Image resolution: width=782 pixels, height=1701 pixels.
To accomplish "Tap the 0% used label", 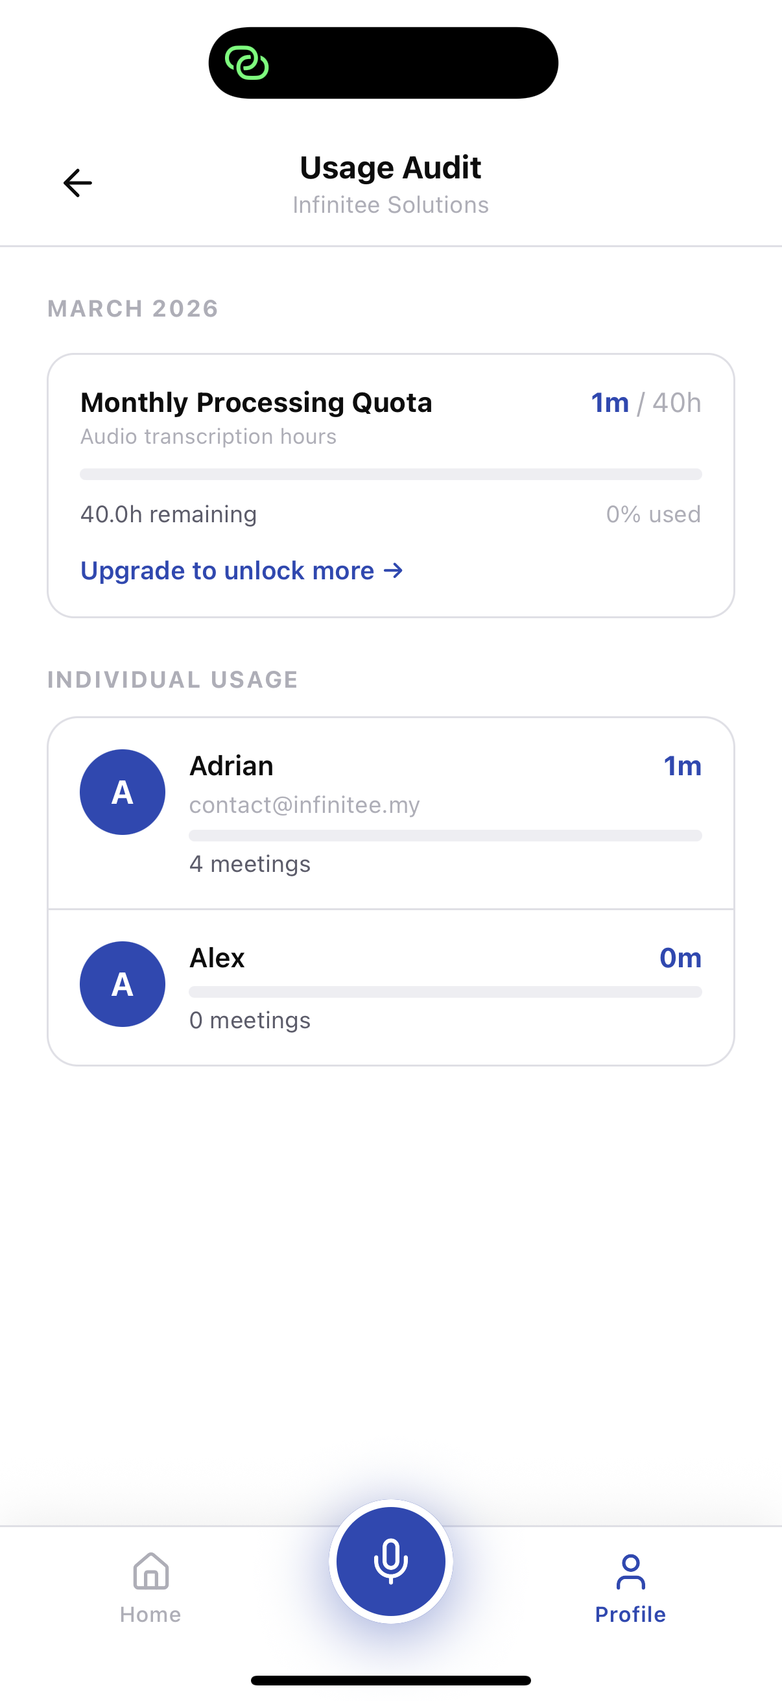I will pyautogui.click(x=654, y=514).
